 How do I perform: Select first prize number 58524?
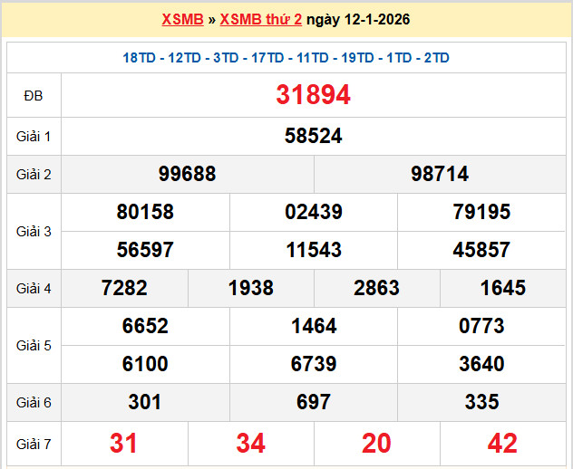(313, 136)
